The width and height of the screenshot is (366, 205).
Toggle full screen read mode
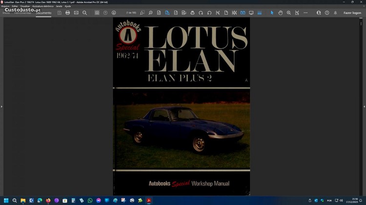point(251,13)
